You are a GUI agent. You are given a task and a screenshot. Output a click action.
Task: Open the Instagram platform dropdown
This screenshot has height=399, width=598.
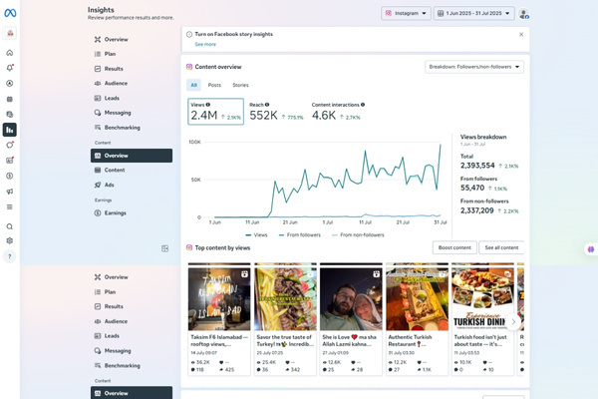(x=406, y=14)
